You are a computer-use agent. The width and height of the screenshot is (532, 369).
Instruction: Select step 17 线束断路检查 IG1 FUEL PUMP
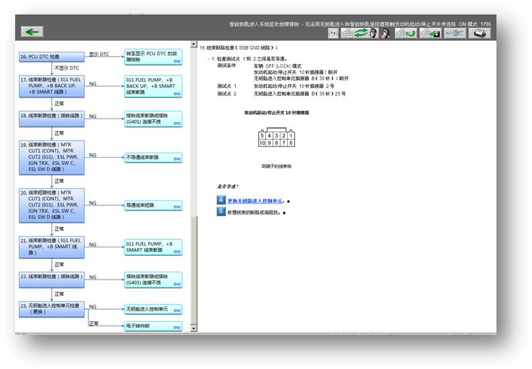coord(51,86)
